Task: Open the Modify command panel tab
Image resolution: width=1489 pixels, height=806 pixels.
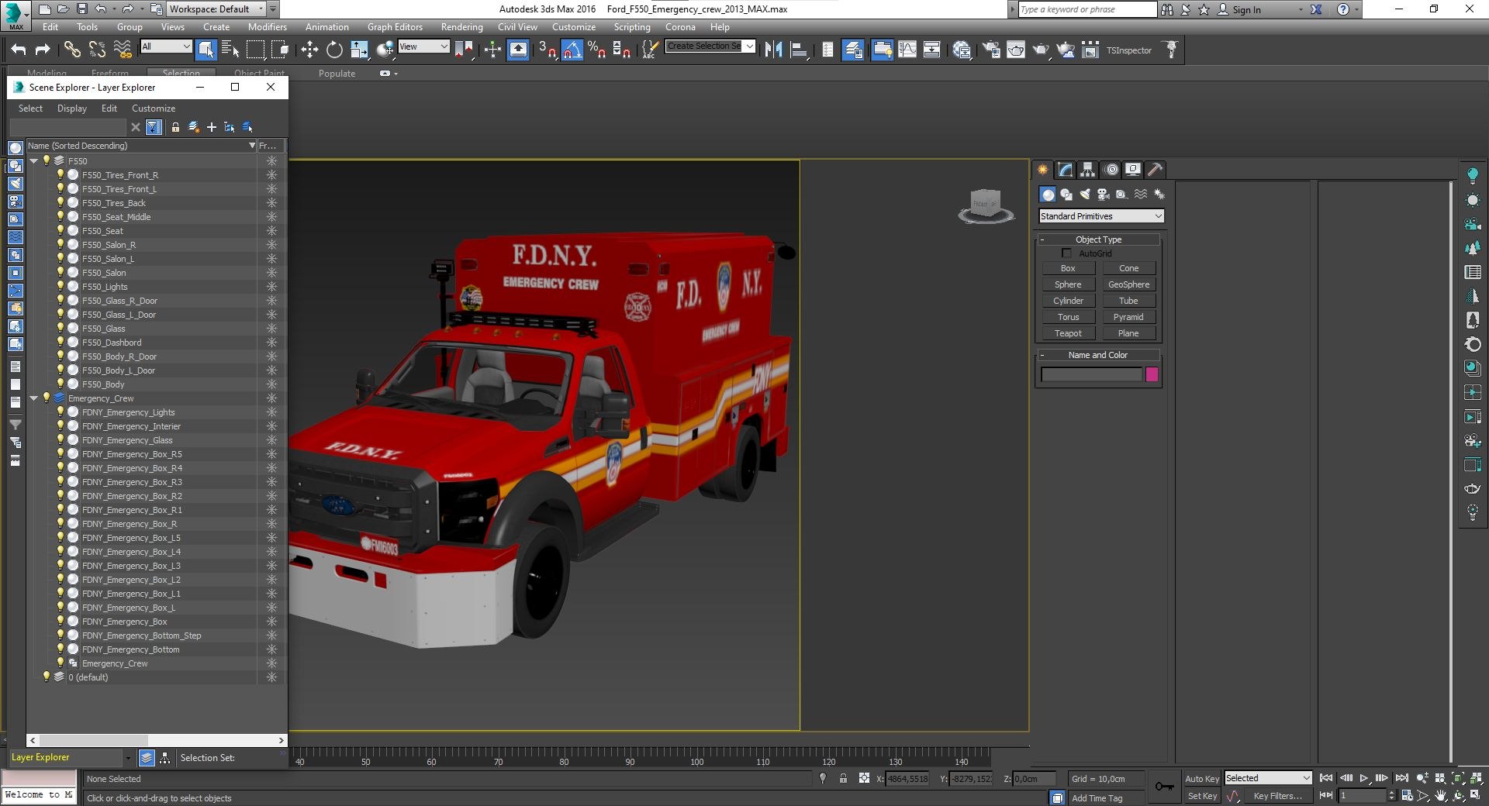Action: coord(1066,170)
